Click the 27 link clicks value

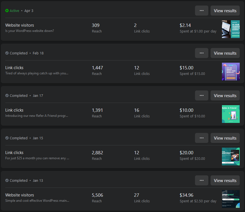click(137, 195)
